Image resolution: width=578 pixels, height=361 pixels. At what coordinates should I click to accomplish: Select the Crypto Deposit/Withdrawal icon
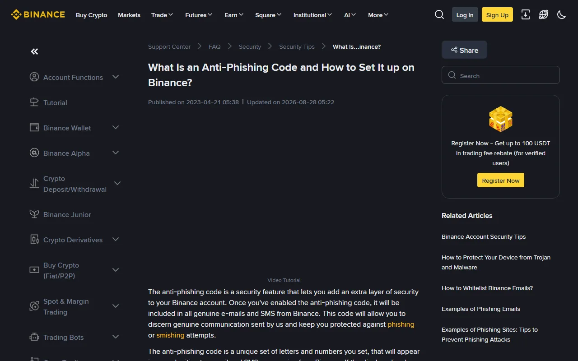[34, 184]
